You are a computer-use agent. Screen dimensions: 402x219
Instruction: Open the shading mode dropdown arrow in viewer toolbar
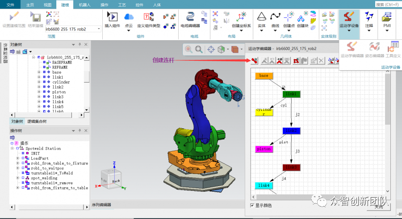[242, 49]
